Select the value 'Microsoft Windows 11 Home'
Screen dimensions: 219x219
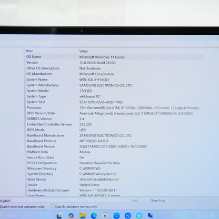click(102, 57)
